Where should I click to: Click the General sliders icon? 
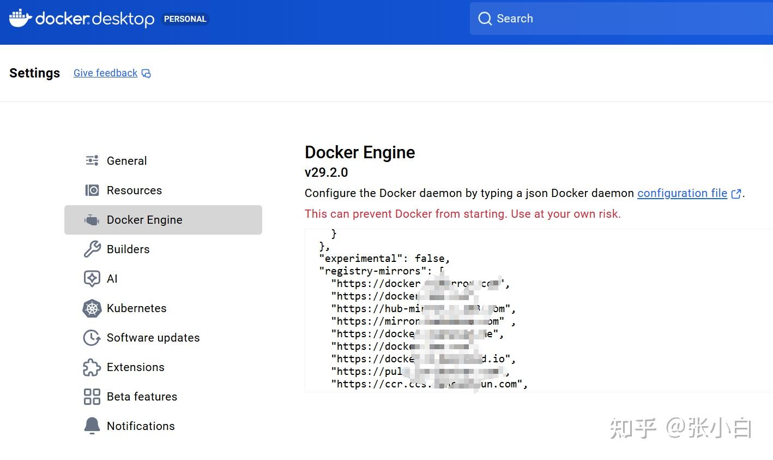[92, 160]
